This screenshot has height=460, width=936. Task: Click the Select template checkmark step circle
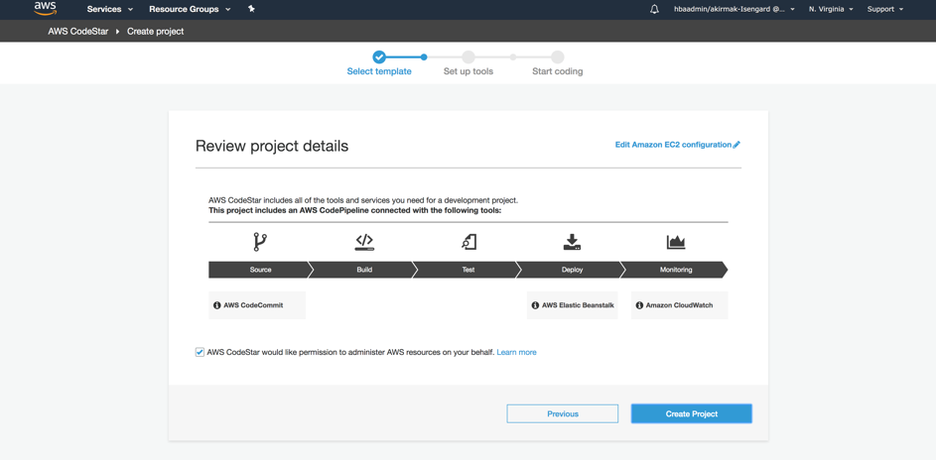[379, 57]
